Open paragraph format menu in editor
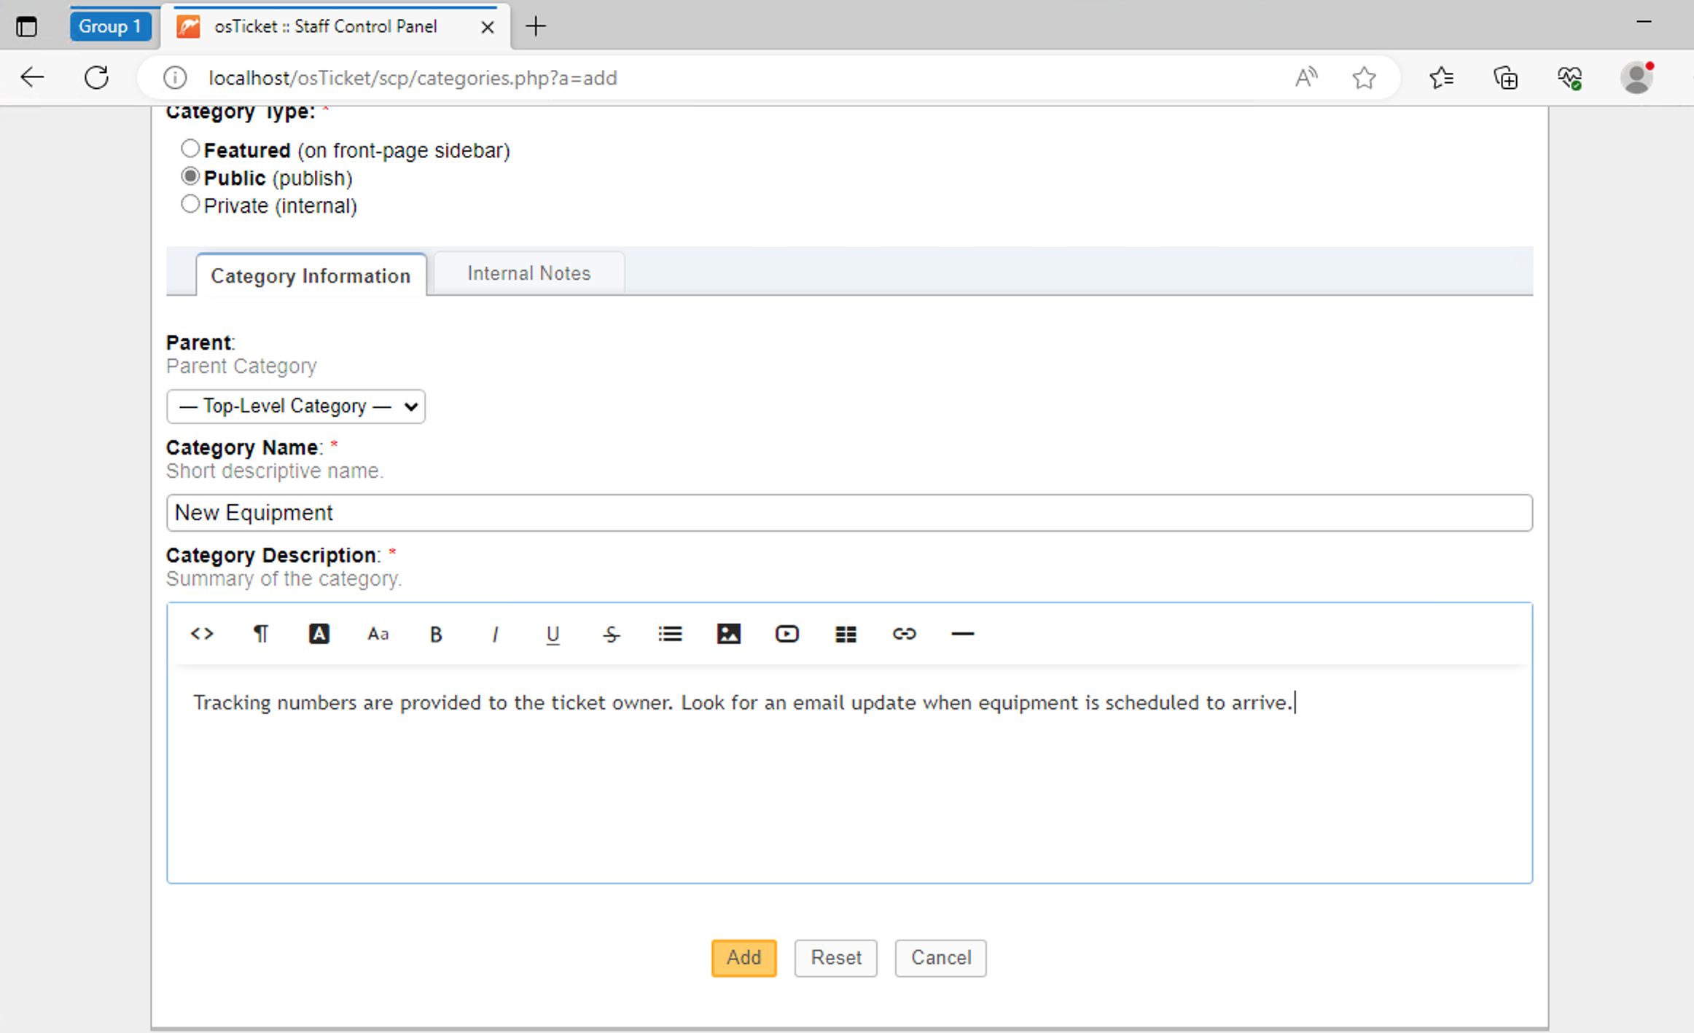 pyautogui.click(x=260, y=634)
